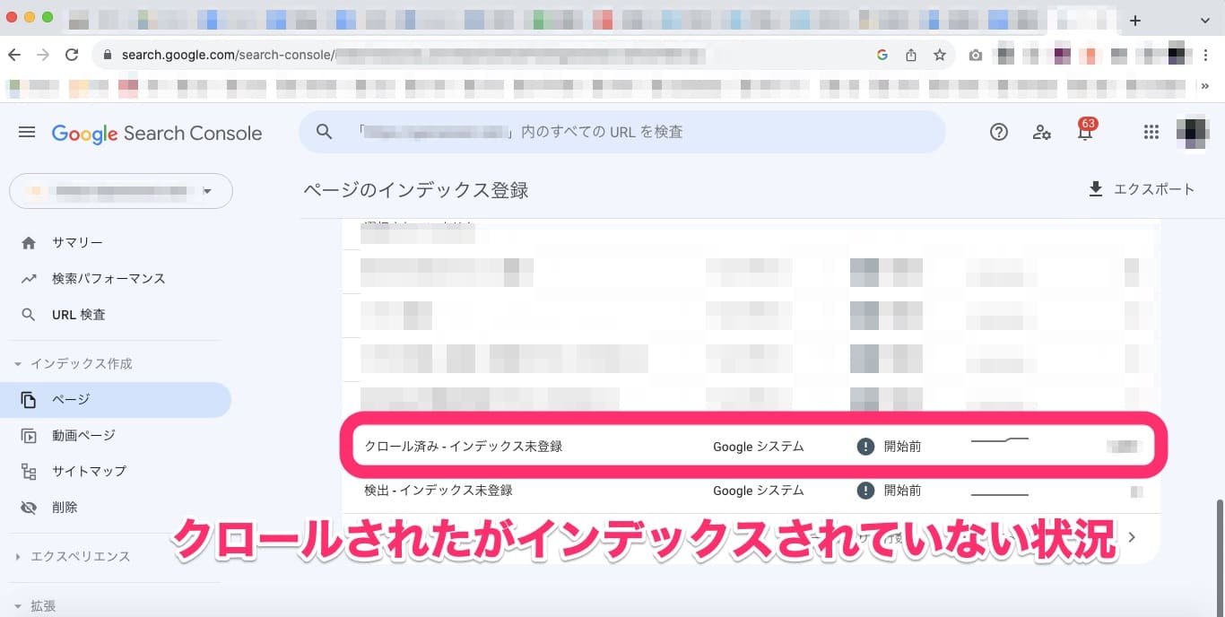Click the share icon in address bar
Screen dimensions: 1225x617
click(x=911, y=55)
